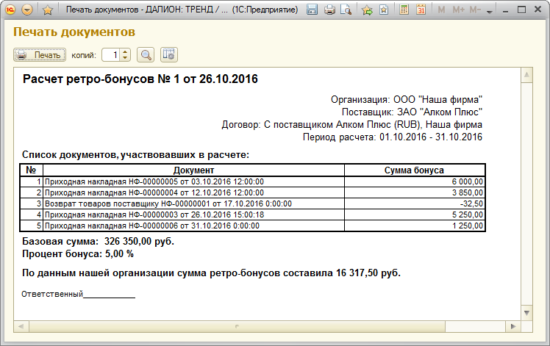Open the main menu dropdown in the title bar
This screenshot has height=346, width=550.
pos(27,10)
